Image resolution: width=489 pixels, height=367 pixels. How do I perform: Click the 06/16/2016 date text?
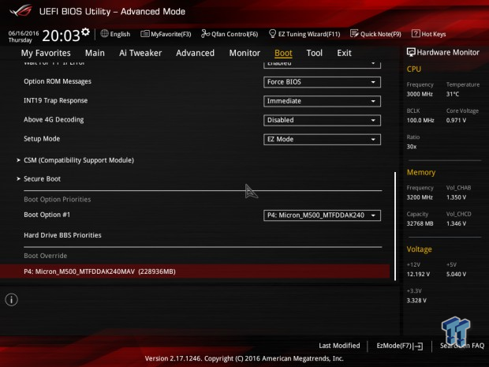(24, 33)
